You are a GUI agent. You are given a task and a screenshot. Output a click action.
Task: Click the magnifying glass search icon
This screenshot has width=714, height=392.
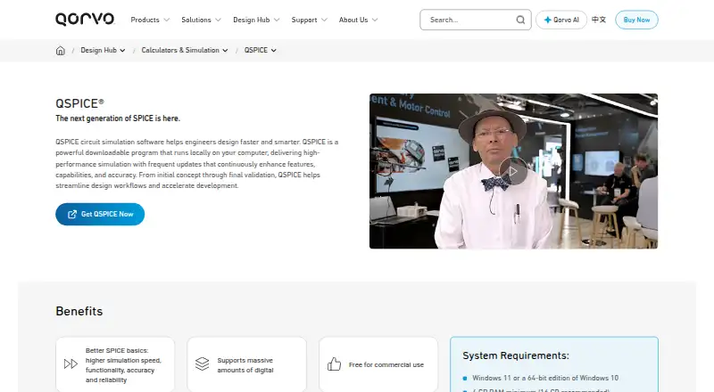[x=520, y=20]
